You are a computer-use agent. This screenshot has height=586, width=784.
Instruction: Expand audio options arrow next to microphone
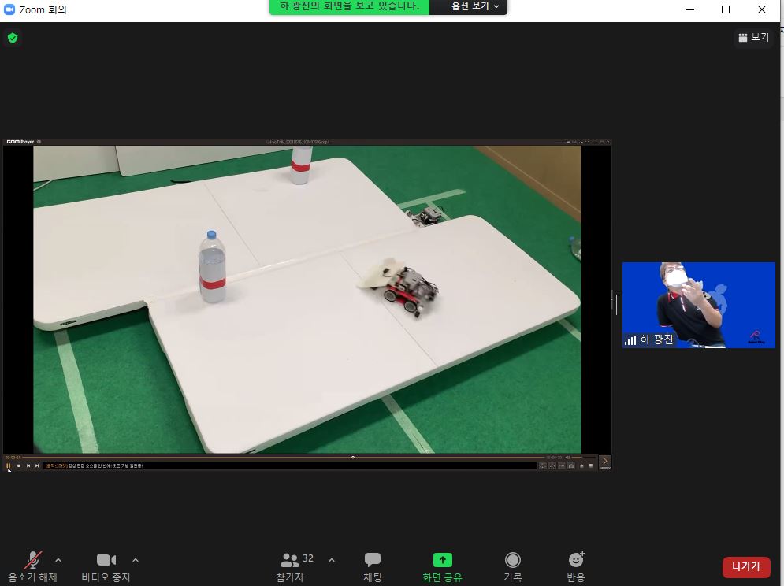58,560
